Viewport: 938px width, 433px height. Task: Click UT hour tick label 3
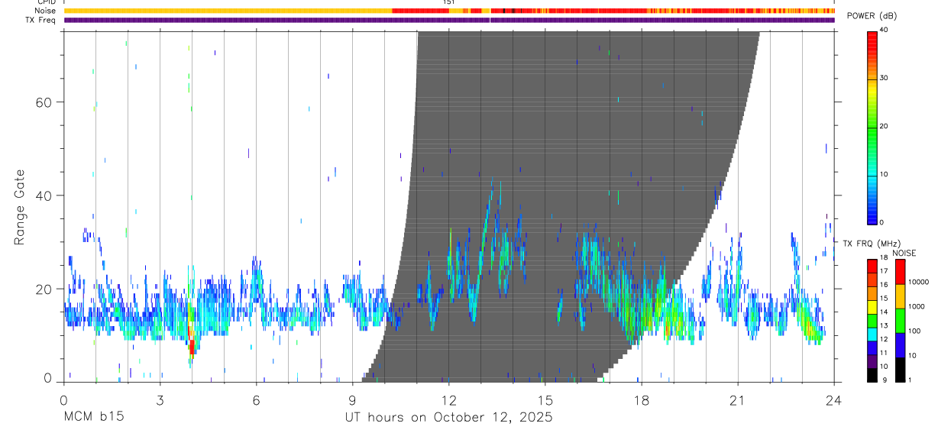coord(160,399)
